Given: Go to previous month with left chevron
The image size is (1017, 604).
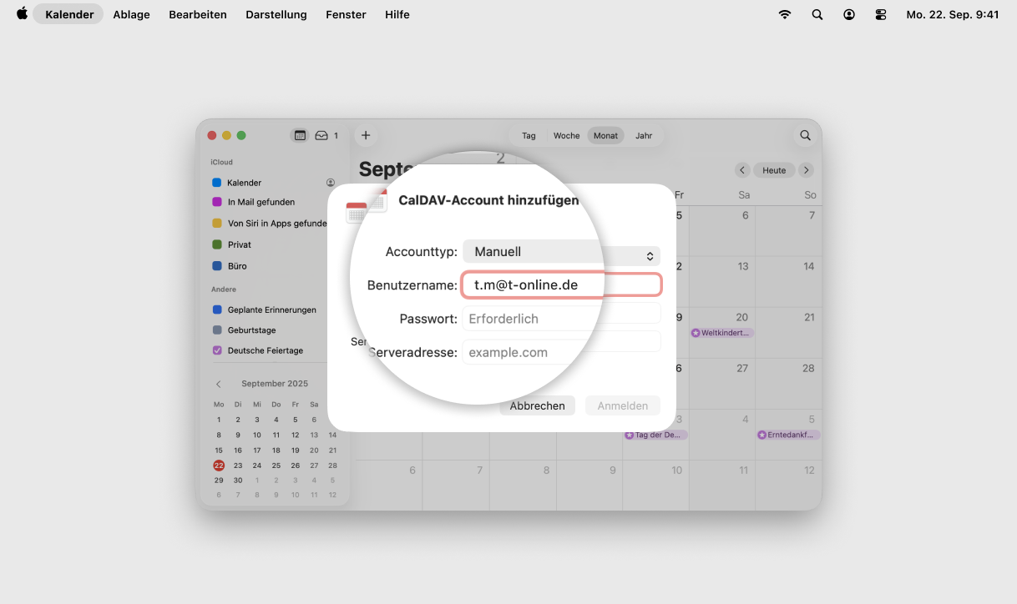Looking at the screenshot, I should point(741,170).
